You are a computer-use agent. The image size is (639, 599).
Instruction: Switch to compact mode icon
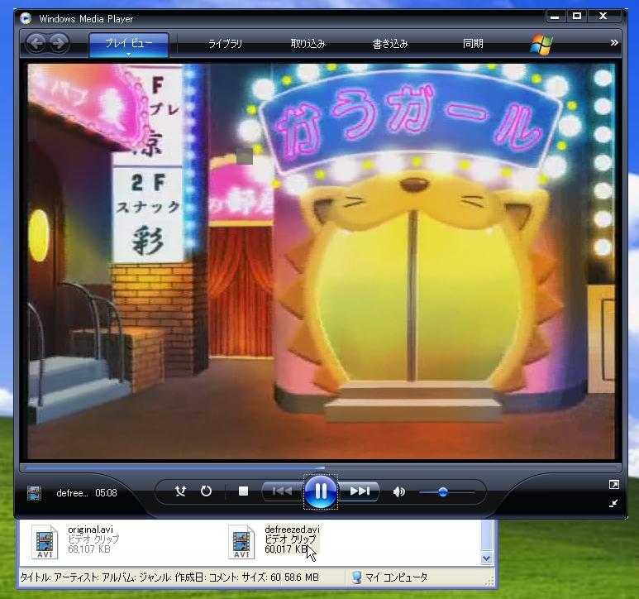(613, 503)
